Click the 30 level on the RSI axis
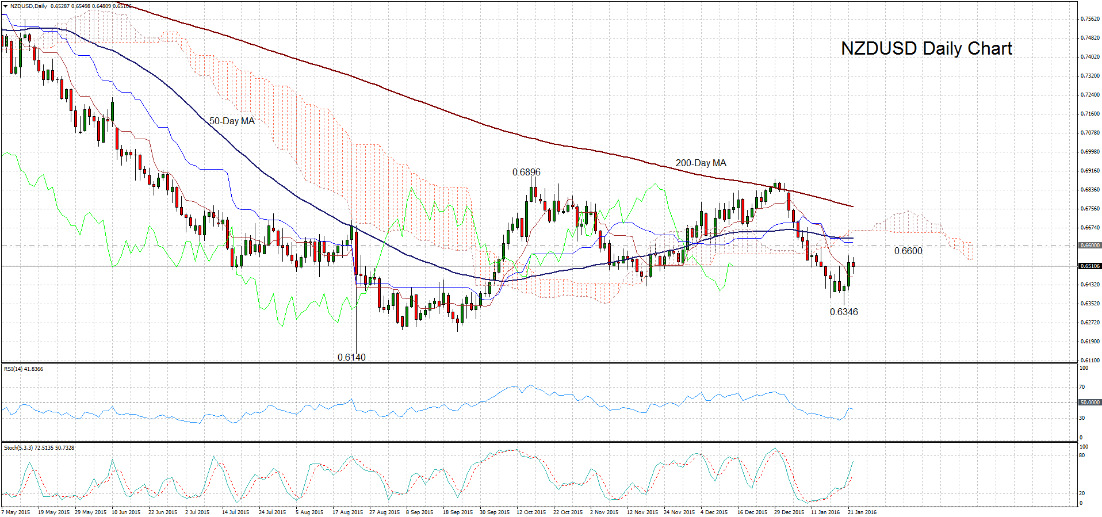Screen dimensions: 1102x517 (x=1082, y=418)
